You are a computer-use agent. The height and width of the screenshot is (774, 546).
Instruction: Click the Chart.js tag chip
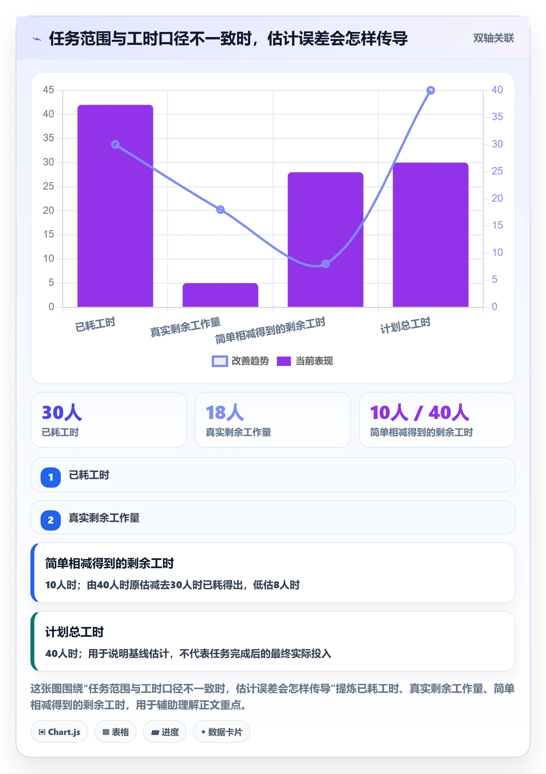pyautogui.click(x=59, y=732)
